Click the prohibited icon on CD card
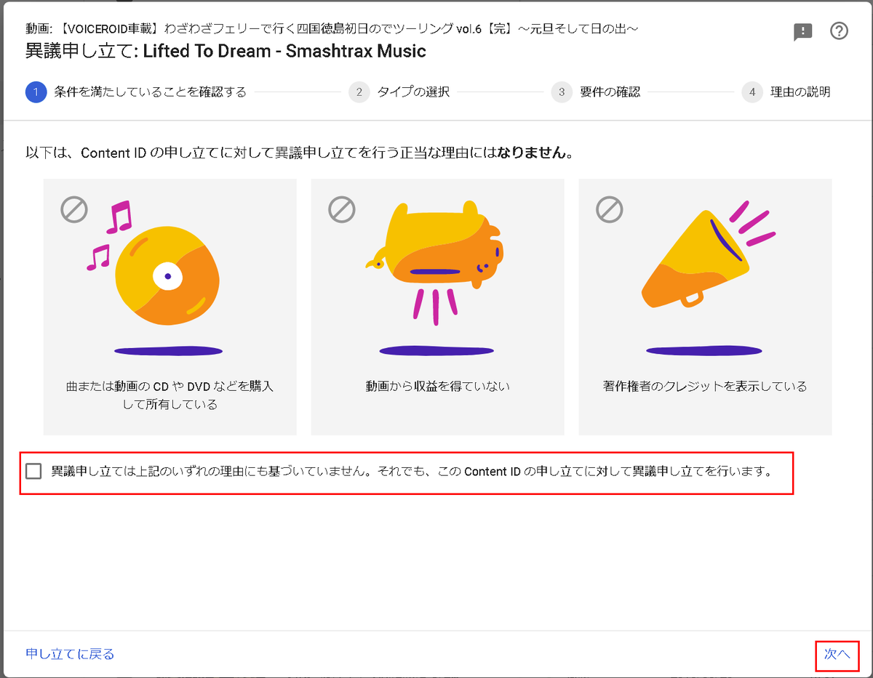Viewport: 873px width, 678px height. (x=74, y=210)
